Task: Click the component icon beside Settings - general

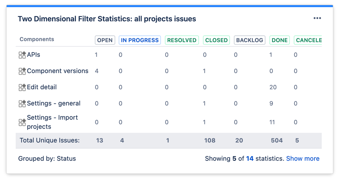Action: click(x=22, y=103)
